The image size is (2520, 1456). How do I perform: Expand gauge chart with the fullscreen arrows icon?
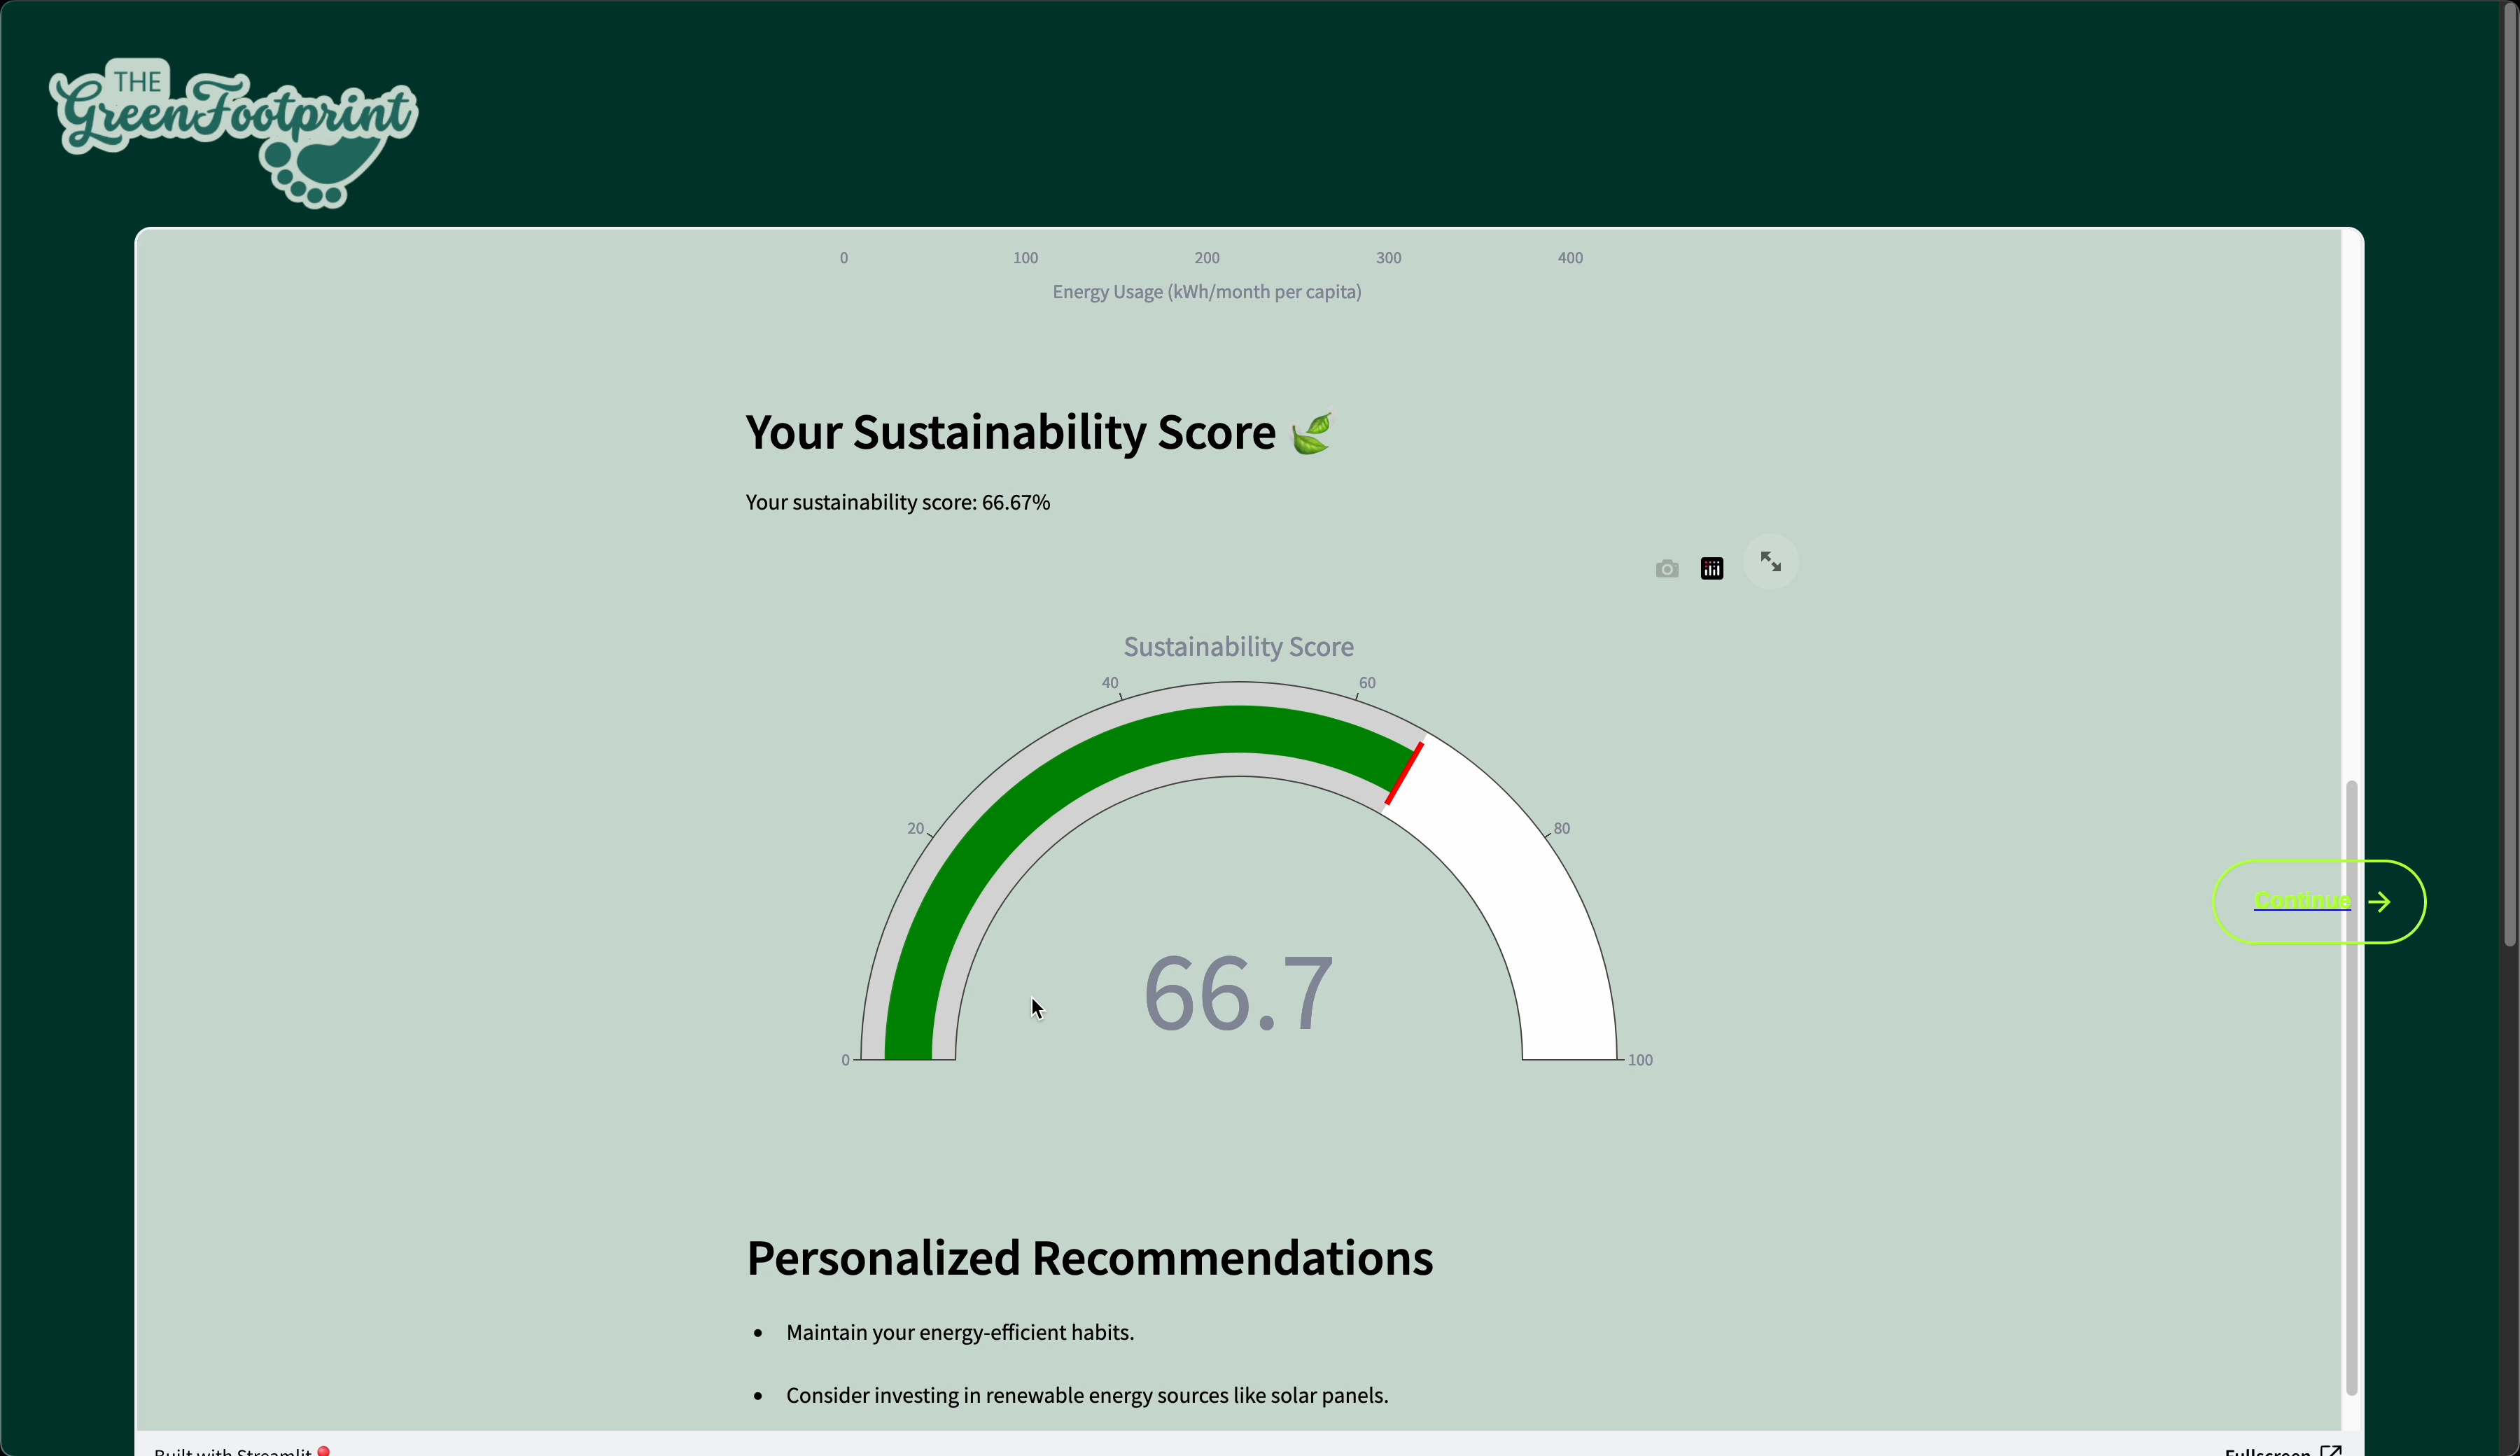1770,562
